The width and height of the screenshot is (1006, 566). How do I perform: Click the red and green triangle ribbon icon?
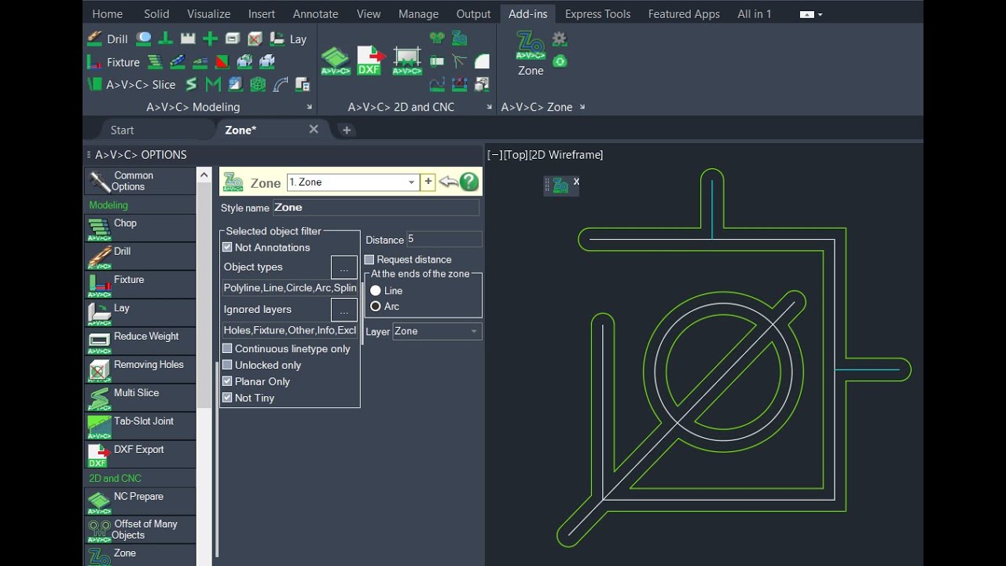click(222, 61)
